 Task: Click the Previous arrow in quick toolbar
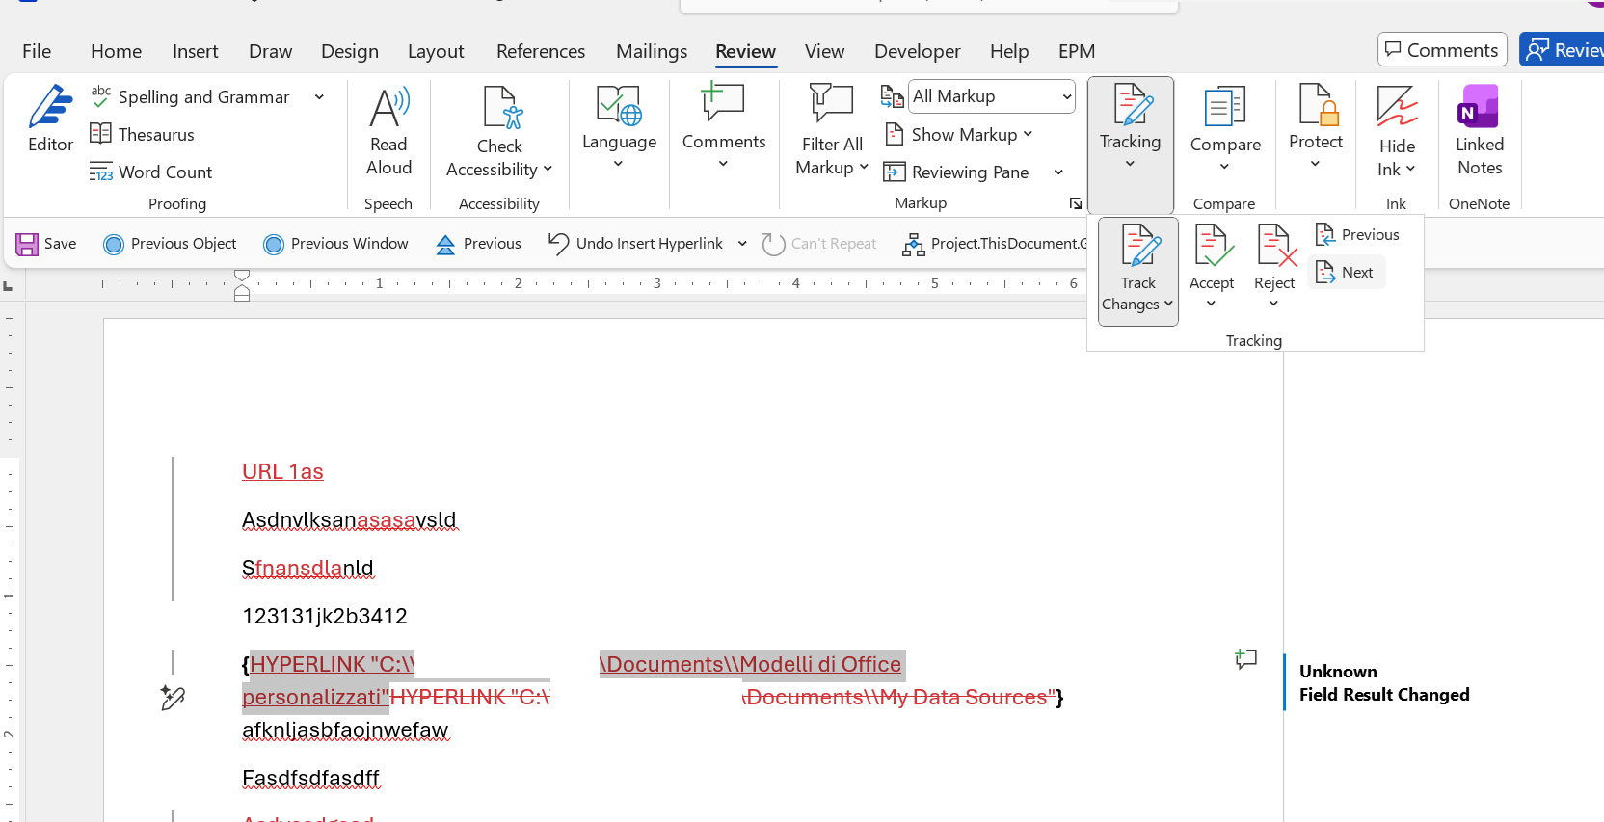tap(478, 244)
